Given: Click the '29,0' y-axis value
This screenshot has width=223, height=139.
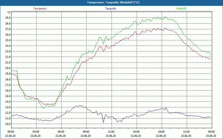Looking at the screenshot, I should (8, 18).
